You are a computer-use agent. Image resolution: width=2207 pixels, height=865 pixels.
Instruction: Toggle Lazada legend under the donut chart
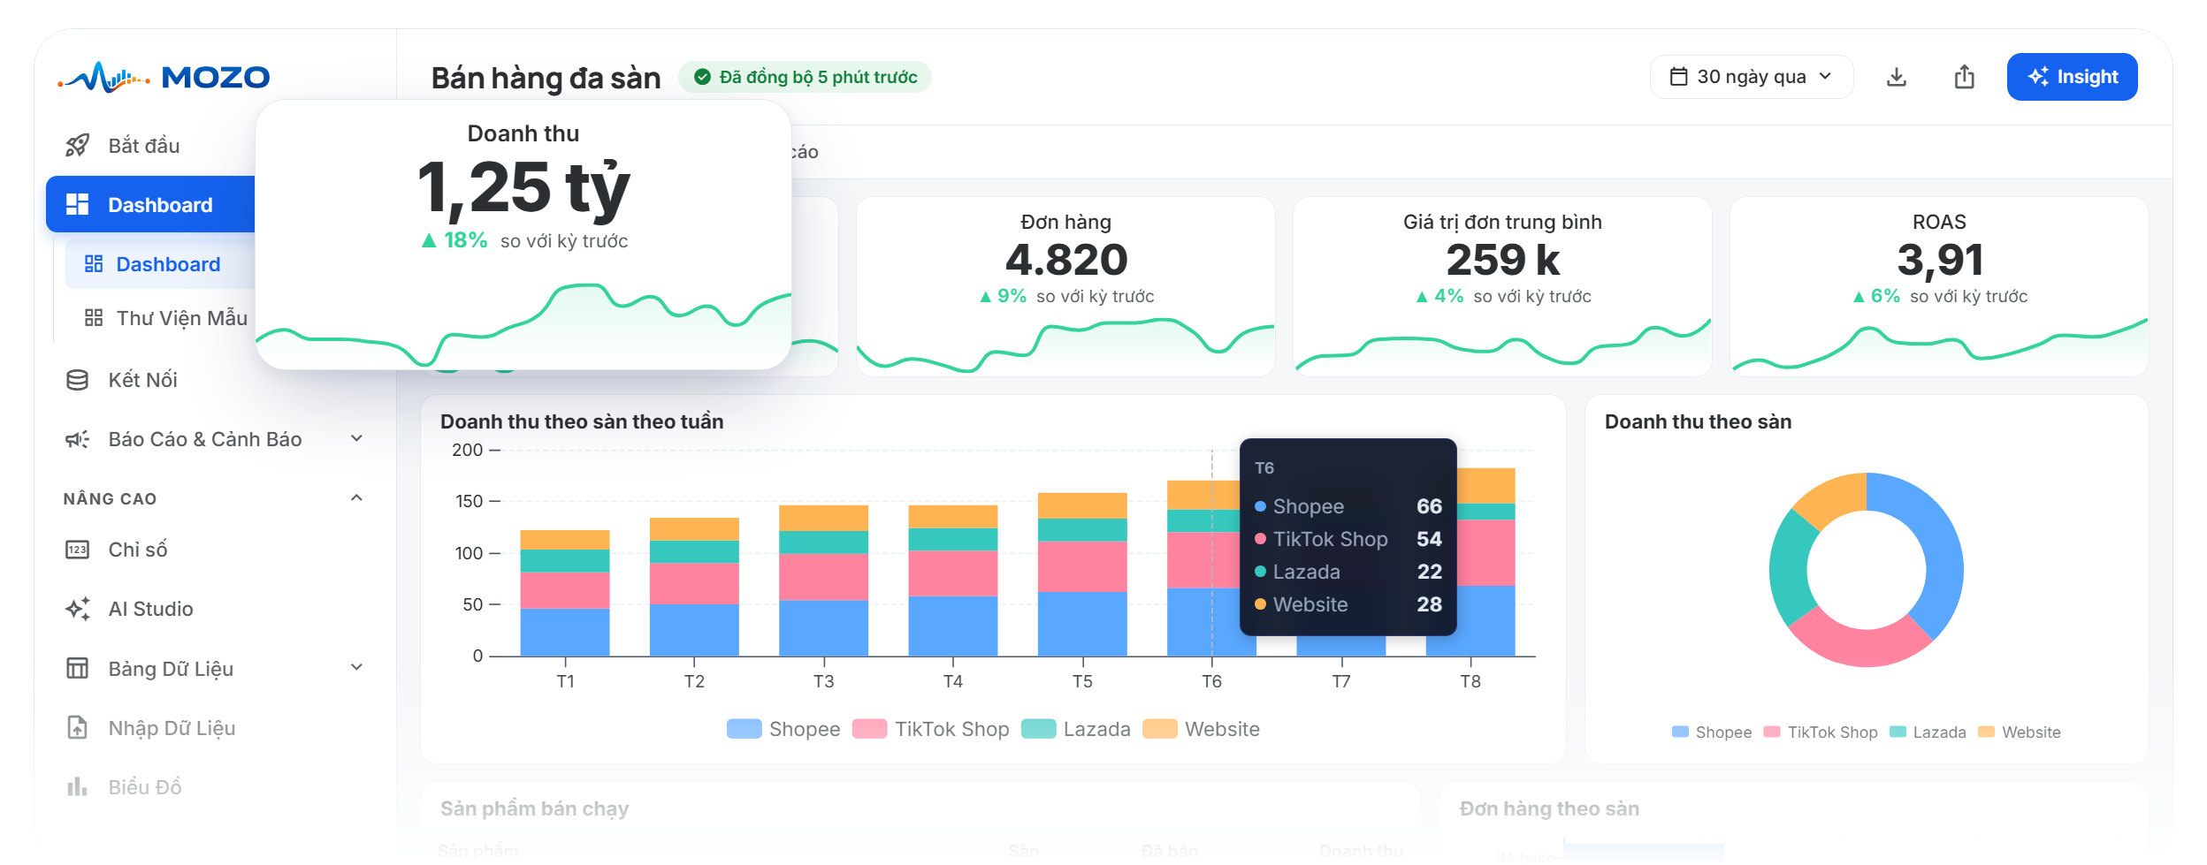tap(1928, 732)
